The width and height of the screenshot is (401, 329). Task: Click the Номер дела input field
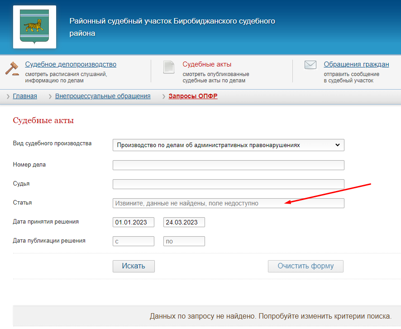[x=228, y=165]
